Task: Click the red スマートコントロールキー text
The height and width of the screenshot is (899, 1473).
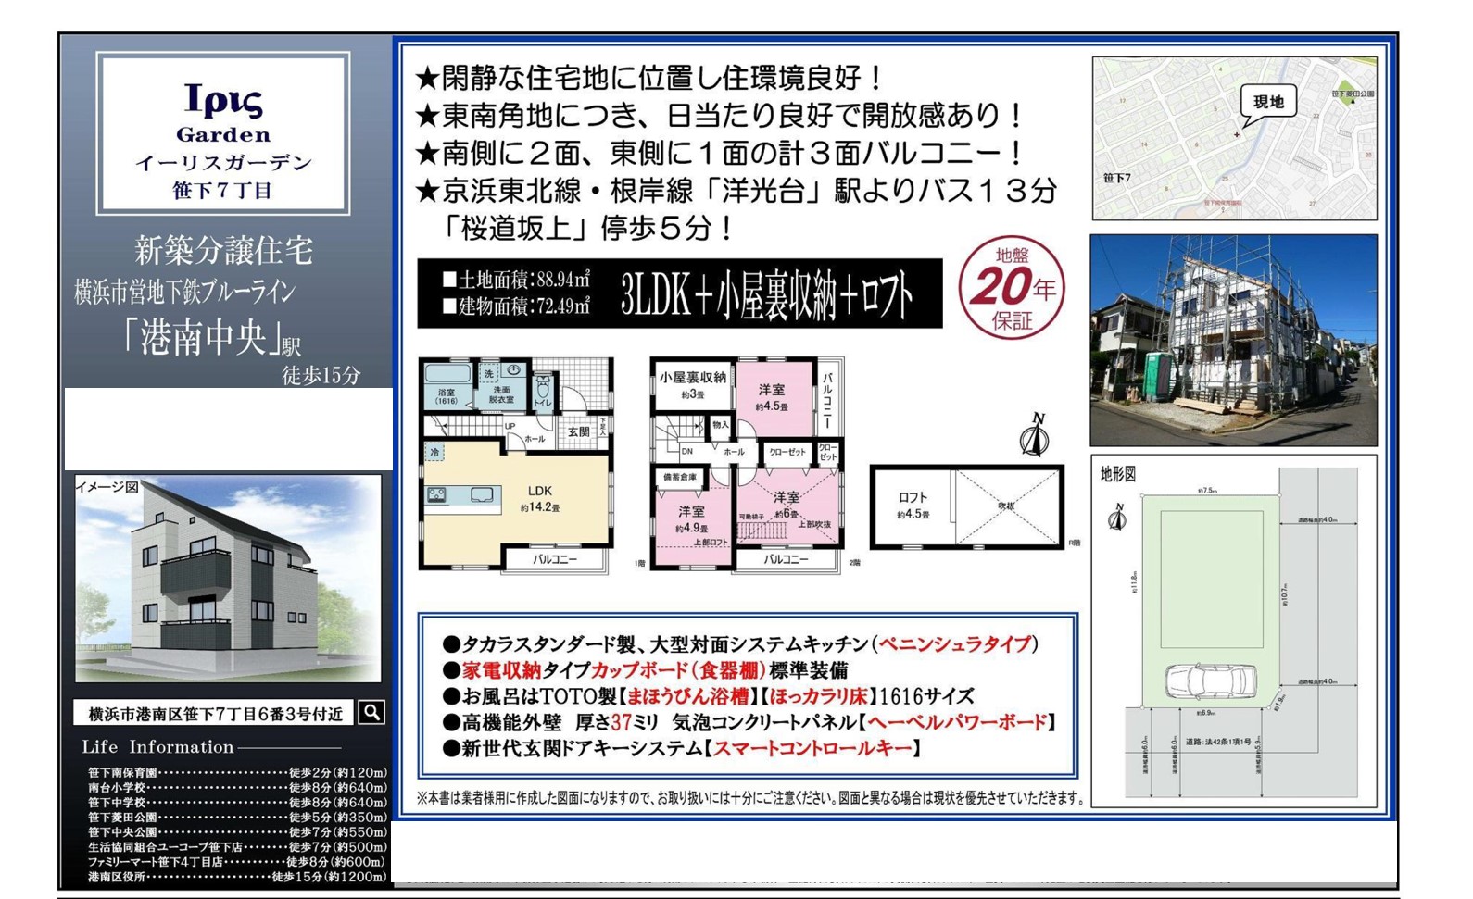Action: (x=812, y=748)
